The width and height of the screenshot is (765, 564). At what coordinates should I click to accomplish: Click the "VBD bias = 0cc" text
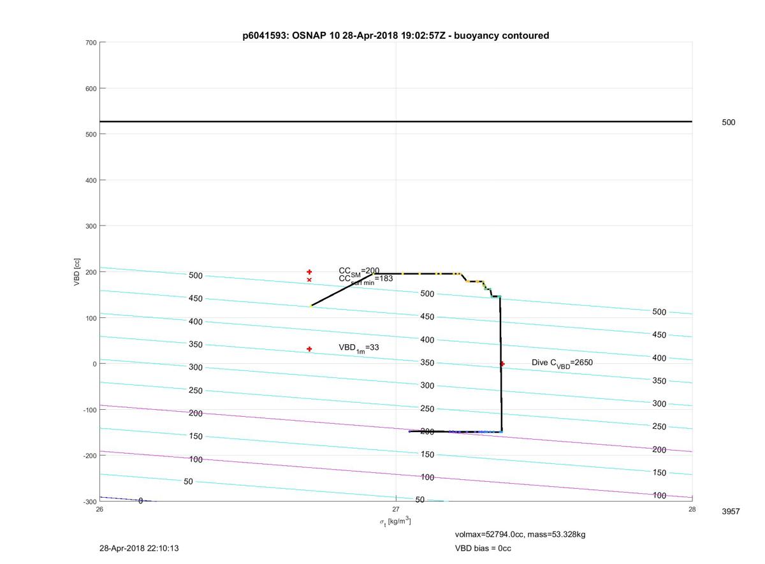pos(483,548)
